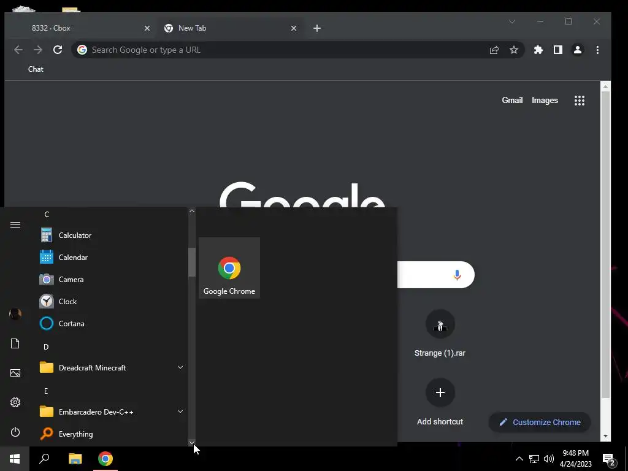Open Calculator from the Start menu
This screenshot has width=628, height=471.
click(x=112, y=235)
